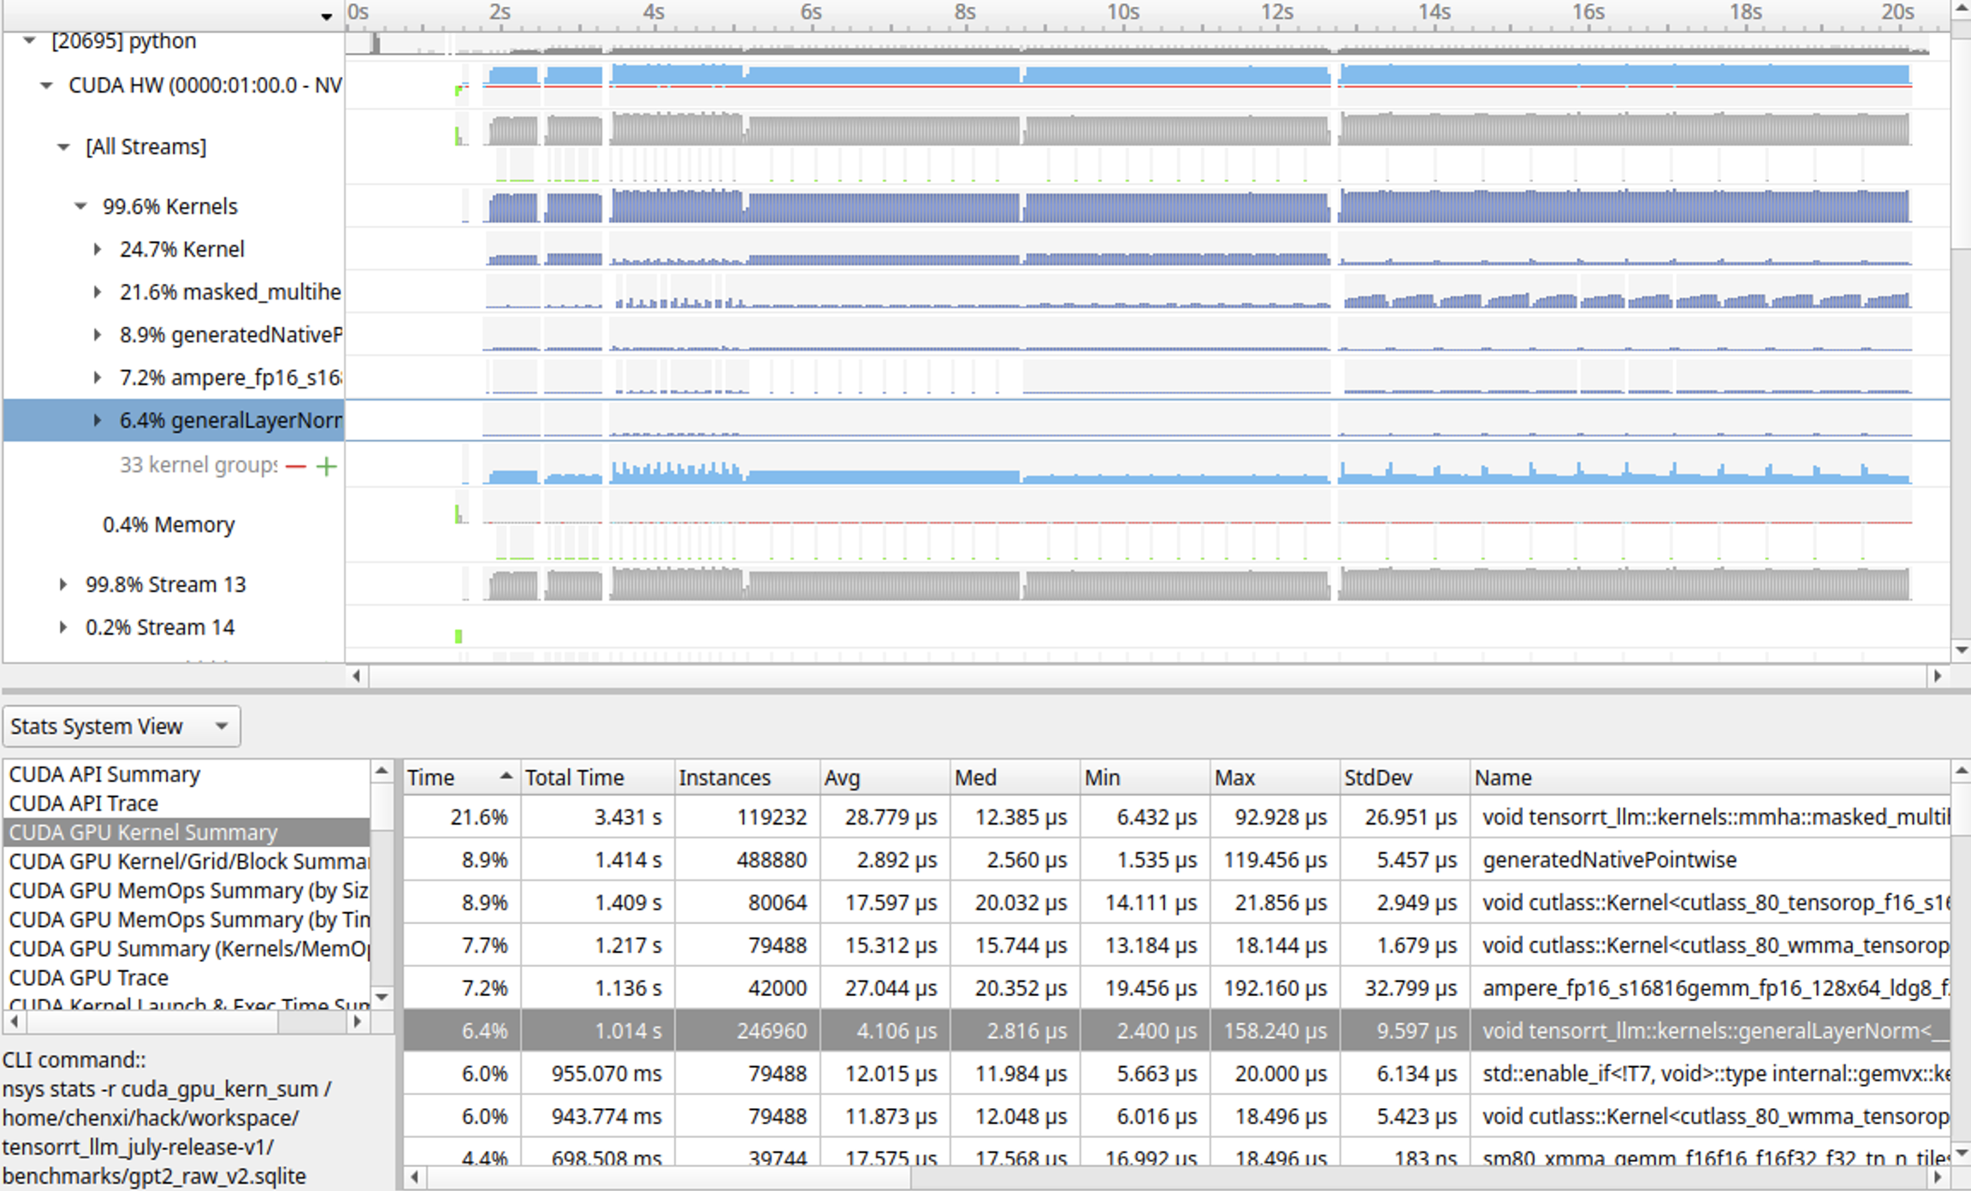Click the green plus kernel groups icon
Screen dimensions: 1971x1191
(326, 466)
